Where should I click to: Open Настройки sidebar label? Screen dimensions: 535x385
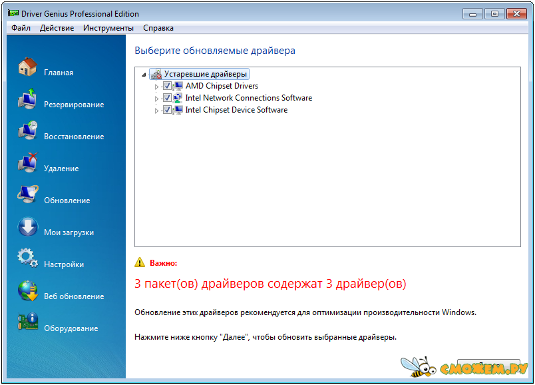(x=64, y=264)
